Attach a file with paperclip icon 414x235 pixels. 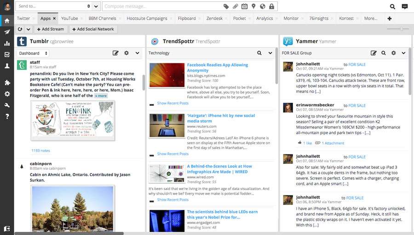(235, 6)
